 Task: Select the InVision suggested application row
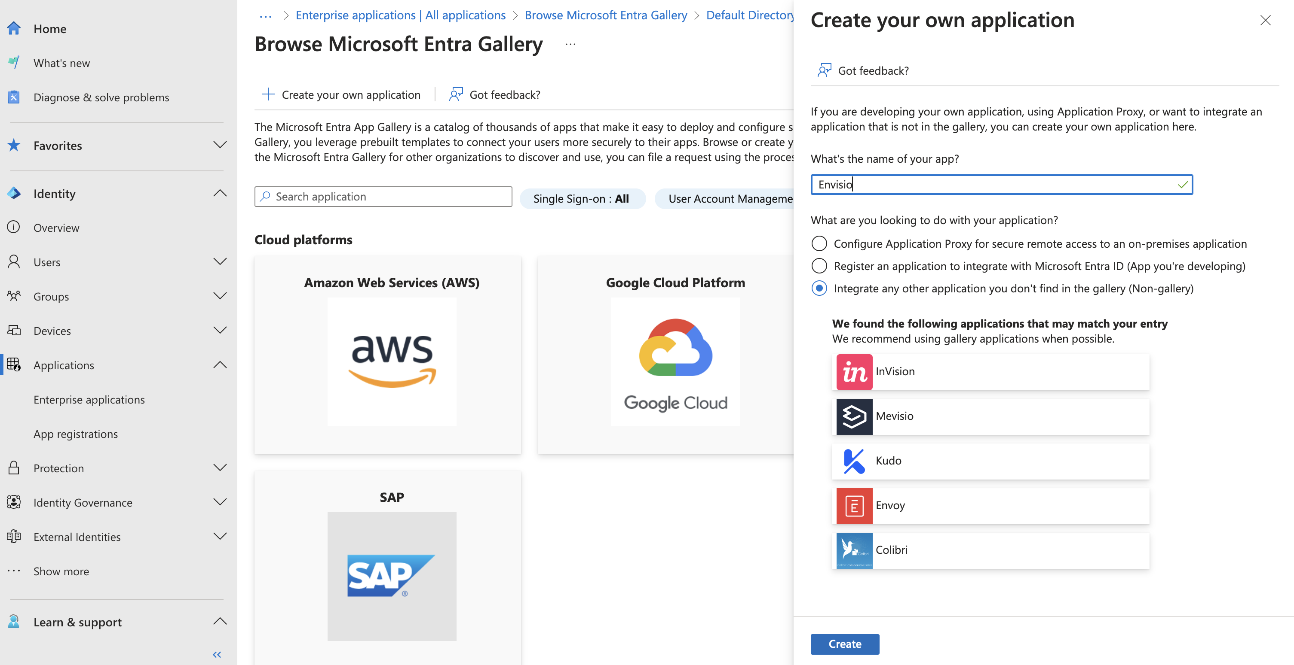(x=990, y=372)
